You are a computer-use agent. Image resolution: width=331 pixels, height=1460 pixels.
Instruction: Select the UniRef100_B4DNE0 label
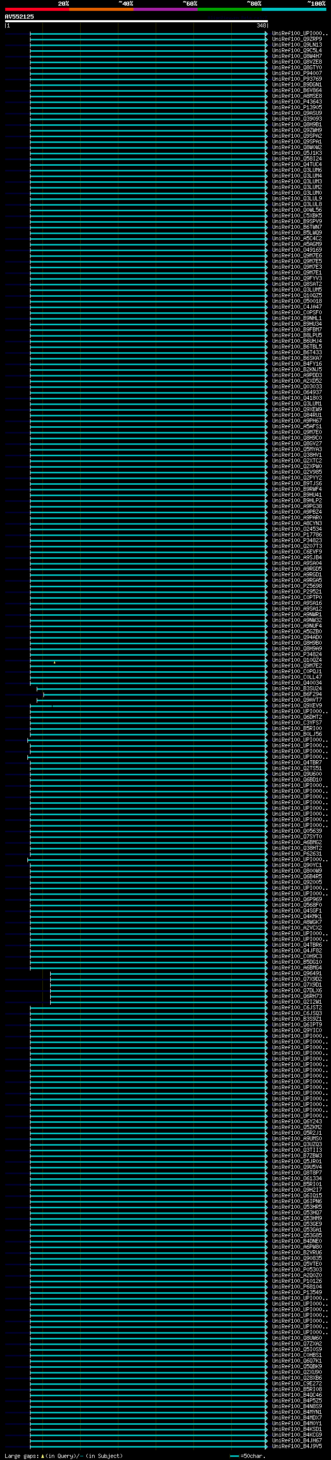297,1241
